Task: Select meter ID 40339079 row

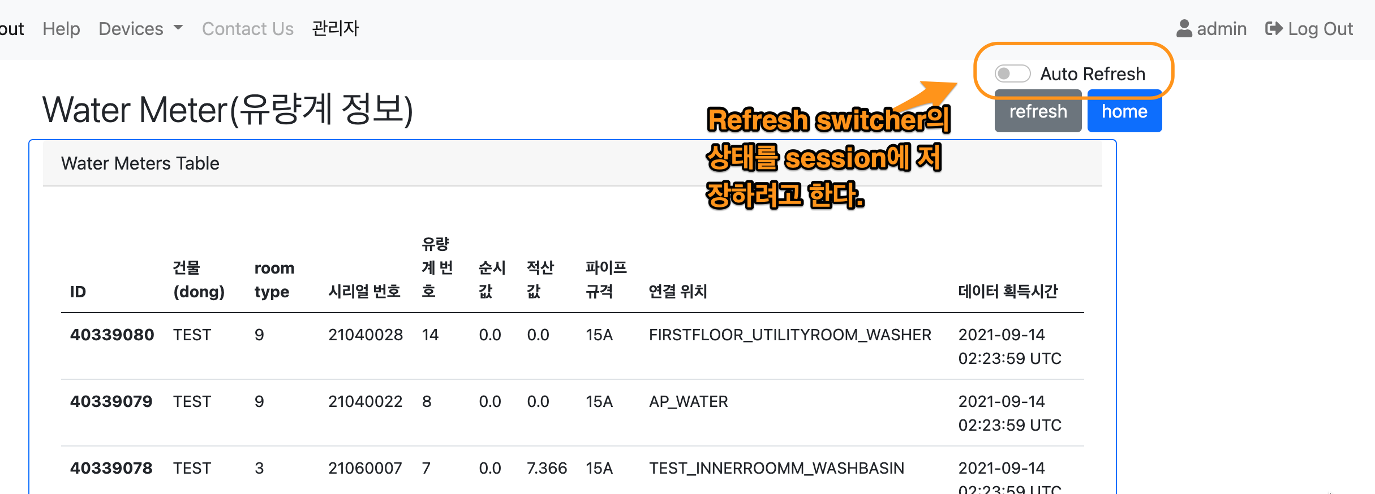Action: click(x=111, y=401)
